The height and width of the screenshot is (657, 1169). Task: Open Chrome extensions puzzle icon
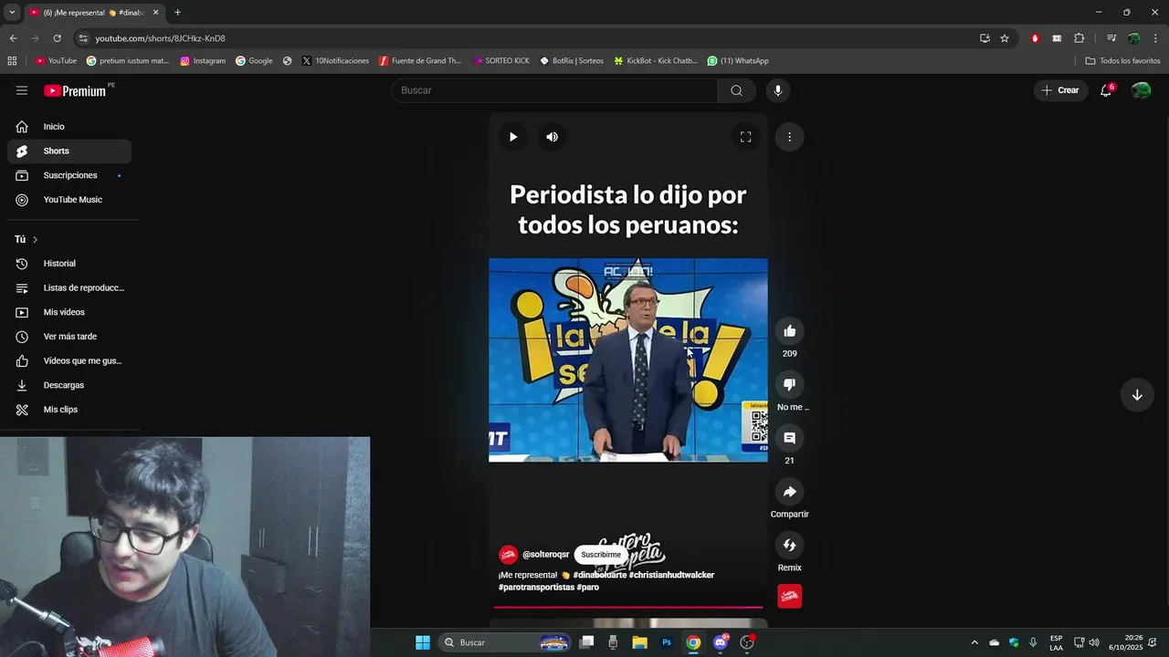pyautogui.click(x=1079, y=38)
